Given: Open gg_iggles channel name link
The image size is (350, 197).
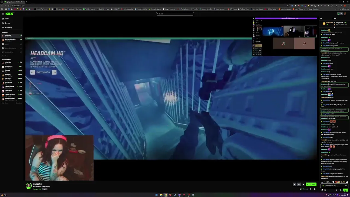Looking at the screenshot, I should (x=37, y=184).
